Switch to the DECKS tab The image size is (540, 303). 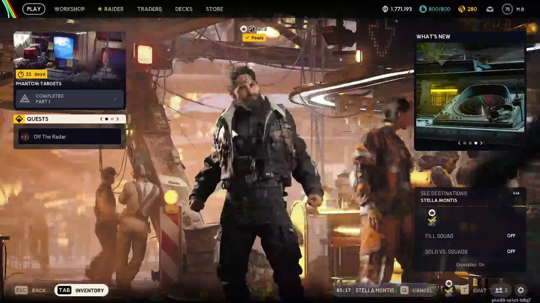(x=184, y=9)
